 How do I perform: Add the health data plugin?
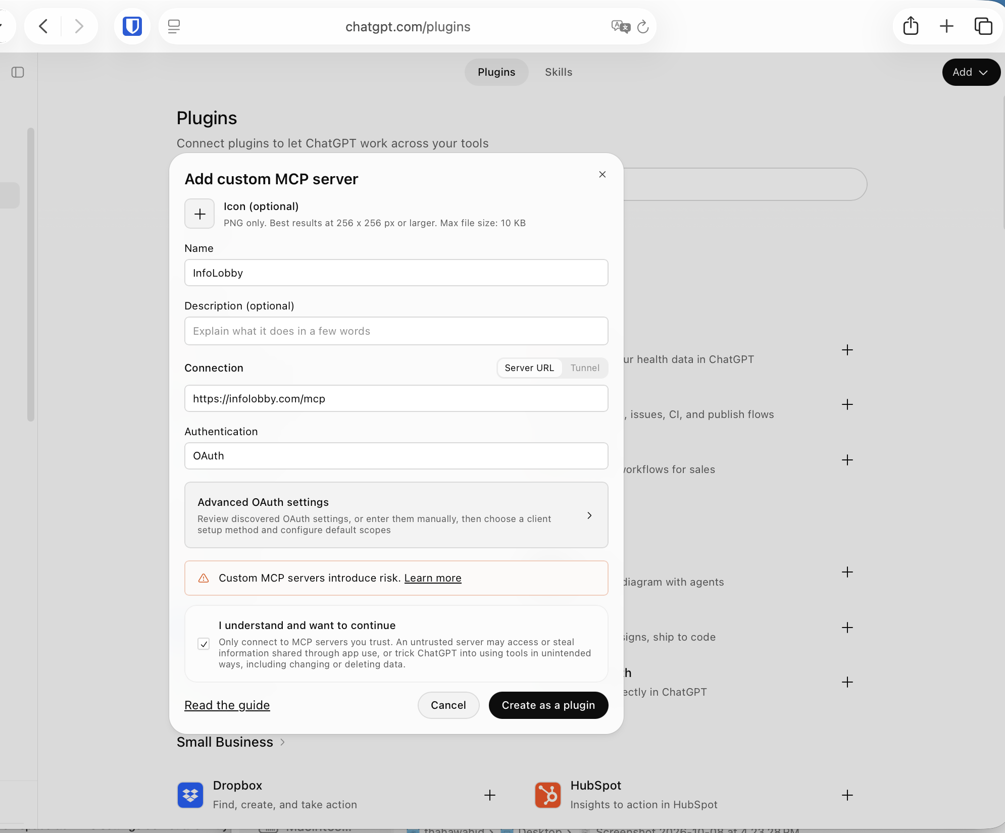[x=847, y=350]
